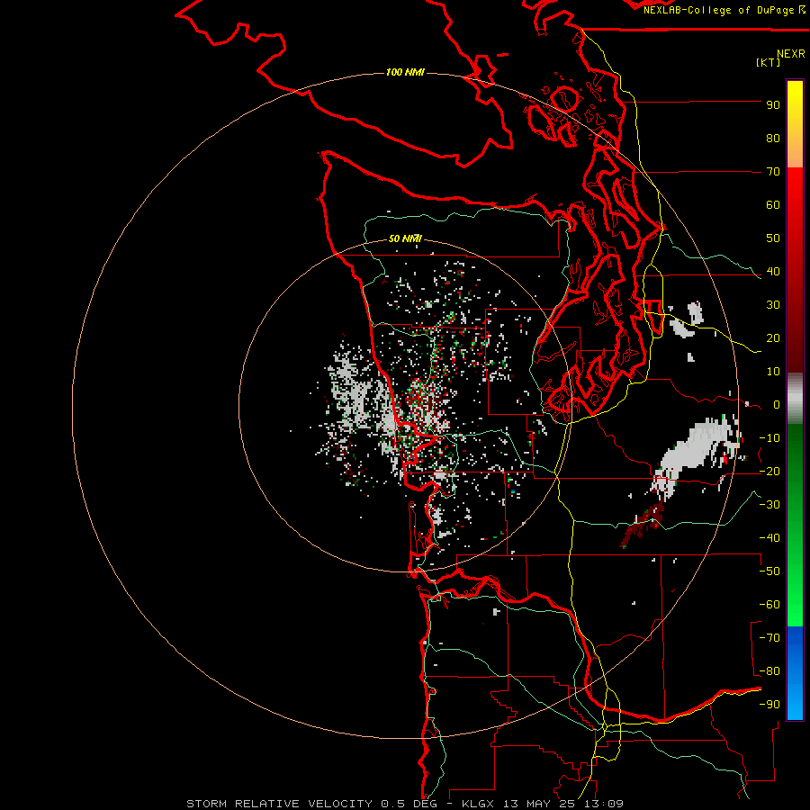Click the 20 value on velocity scale

(773, 338)
